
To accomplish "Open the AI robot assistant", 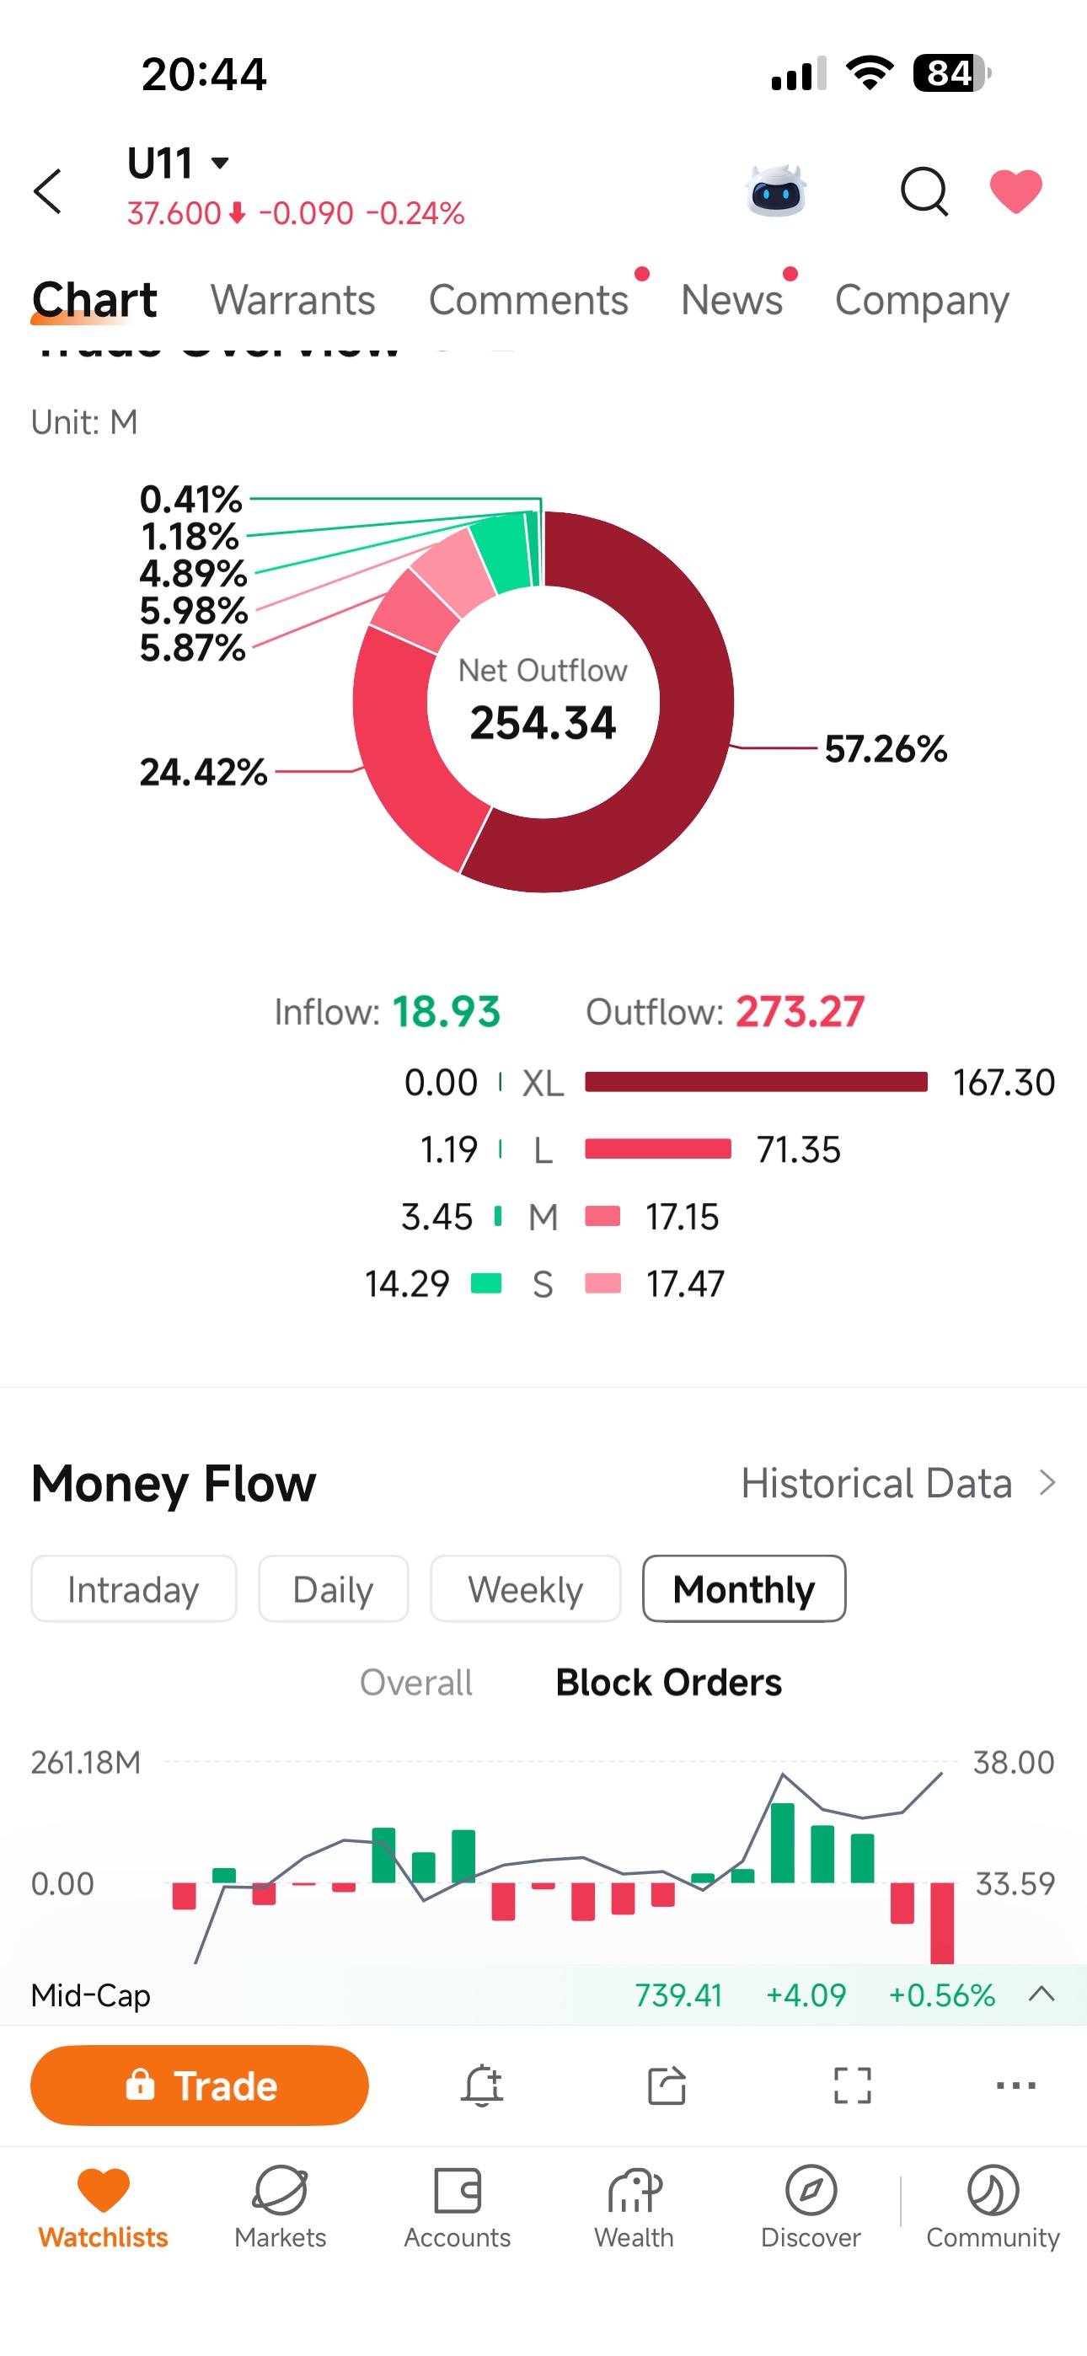I will [x=776, y=190].
